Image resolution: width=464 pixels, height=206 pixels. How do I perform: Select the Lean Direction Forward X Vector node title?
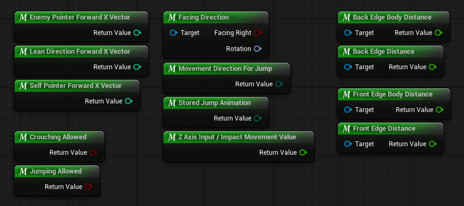pyautogui.click(x=80, y=52)
